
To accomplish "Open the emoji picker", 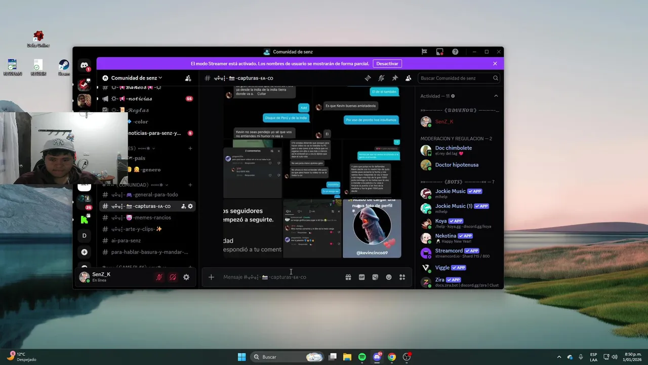I will click(389, 277).
